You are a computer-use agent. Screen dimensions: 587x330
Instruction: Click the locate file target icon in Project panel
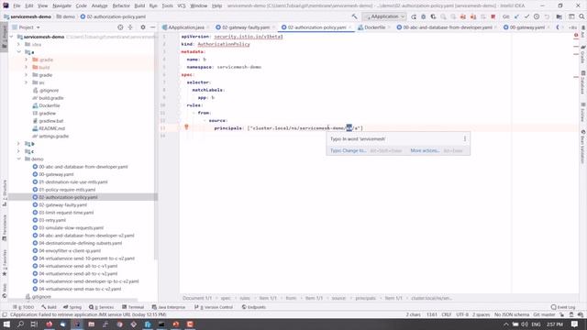(x=120, y=27)
